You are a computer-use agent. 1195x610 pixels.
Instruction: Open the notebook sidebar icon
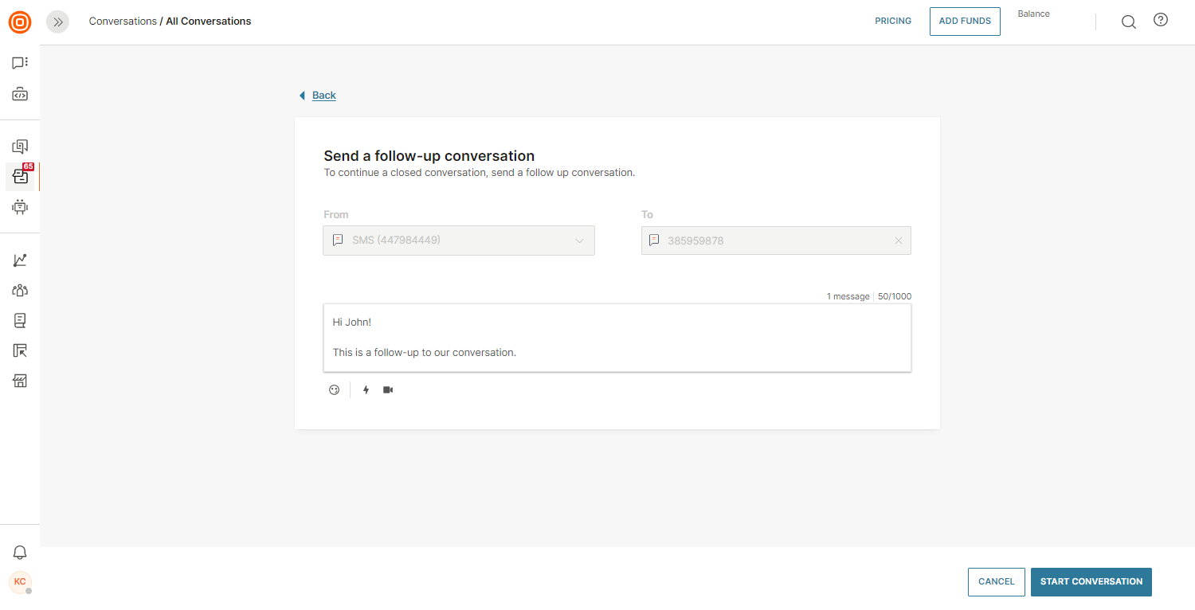click(x=20, y=320)
